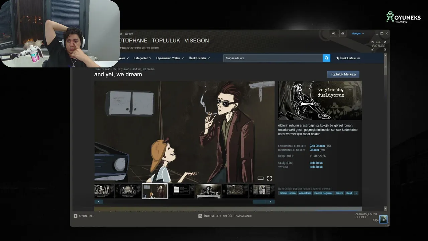Screen dimensions: 428x241
Task: Open the inbox notifications icon
Action: pos(342,33)
